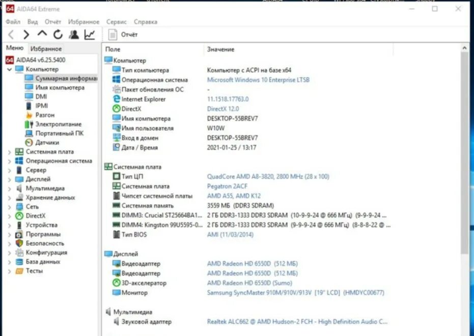Click the vertical scrollbar up arrow
474x336 pixels.
[x=464, y=48]
